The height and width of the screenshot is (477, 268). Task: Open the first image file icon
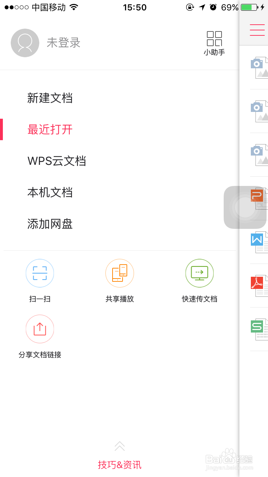(259, 68)
